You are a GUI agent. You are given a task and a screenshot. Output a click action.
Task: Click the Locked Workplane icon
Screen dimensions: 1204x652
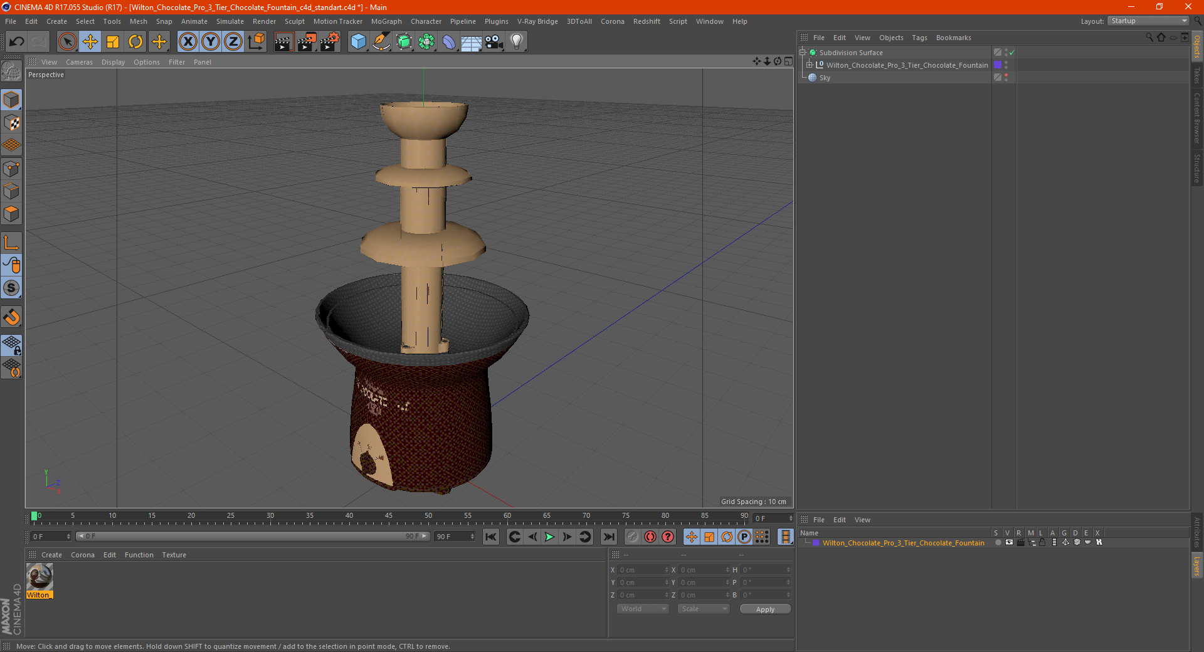(x=11, y=345)
